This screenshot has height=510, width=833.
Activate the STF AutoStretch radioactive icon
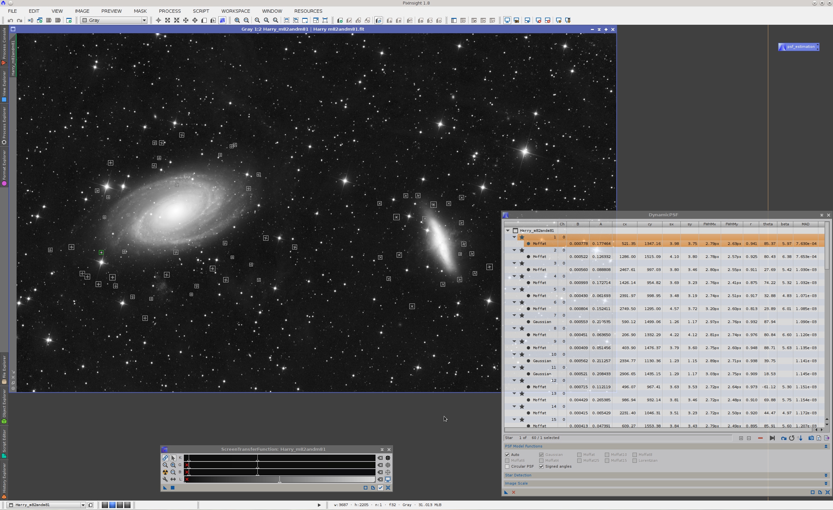click(165, 472)
